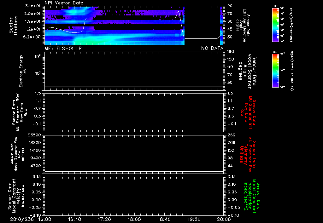
Task: Click the red line in the MU Scanner +30V panel
Action: 134,122
